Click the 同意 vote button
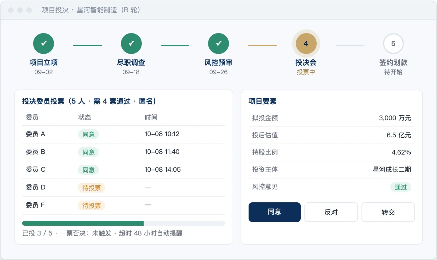437x260 pixels. (275, 212)
